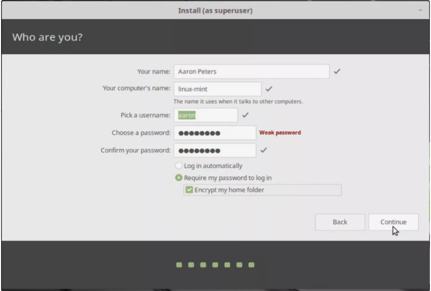Edit the computer's name field
The width and height of the screenshot is (431, 291).
(x=218, y=89)
